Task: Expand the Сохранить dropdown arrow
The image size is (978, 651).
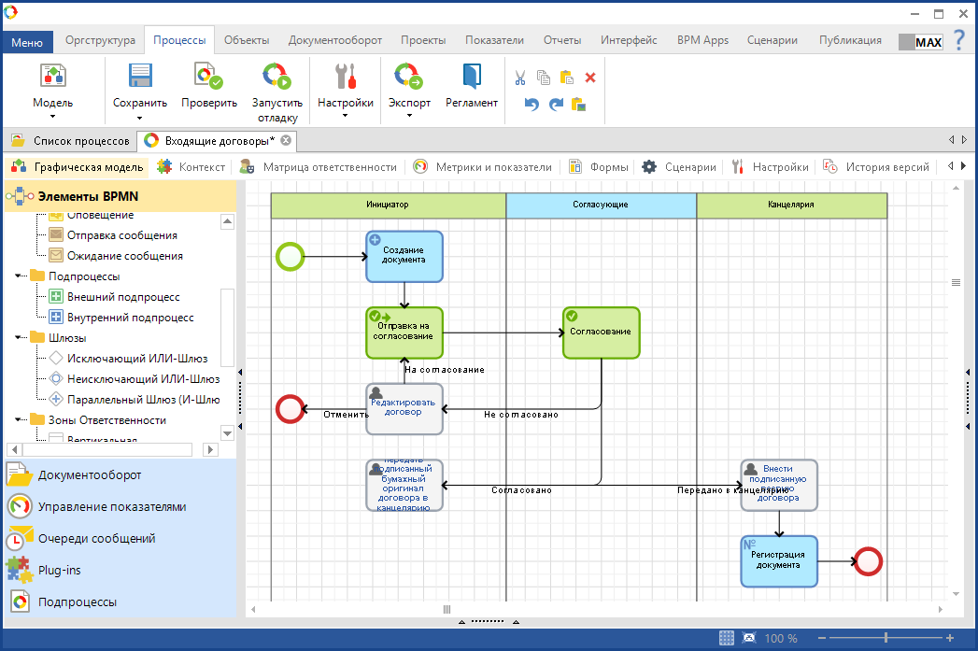Action: pos(139,118)
